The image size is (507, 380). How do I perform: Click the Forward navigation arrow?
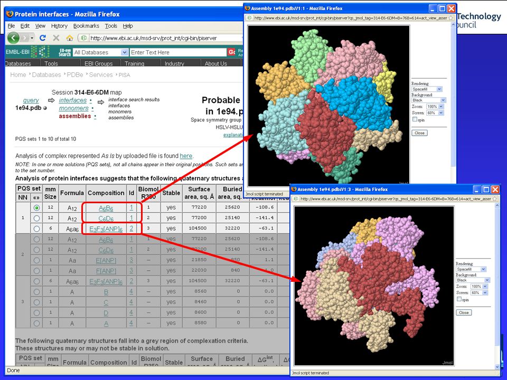coord(25,38)
